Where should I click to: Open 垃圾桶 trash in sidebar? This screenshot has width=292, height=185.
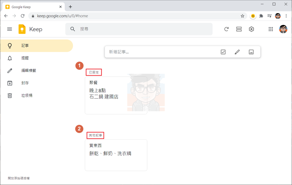pyautogui.click(x=36, y=95)
